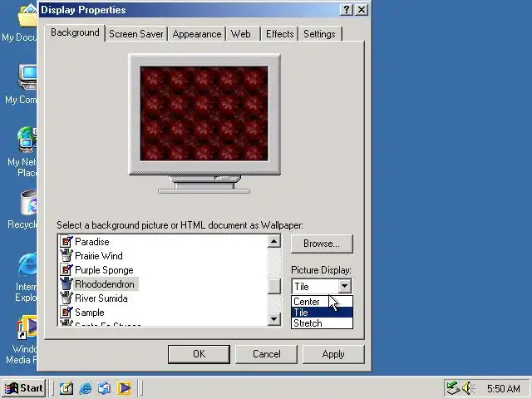
Task: Click the network connection tray icon
Action: click(453, 388)
